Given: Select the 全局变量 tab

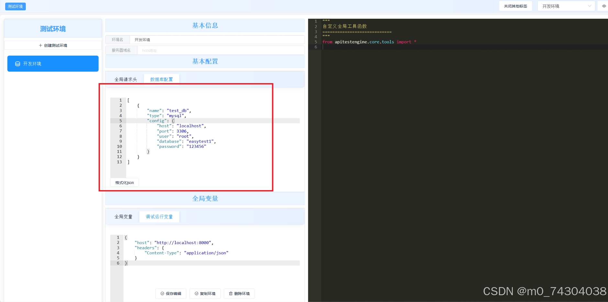Looking at the screenshot, I should [x=123, y=217].
